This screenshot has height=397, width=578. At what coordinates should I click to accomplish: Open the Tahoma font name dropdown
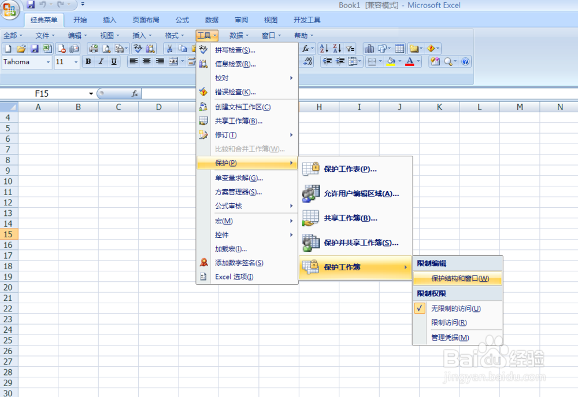48,62
